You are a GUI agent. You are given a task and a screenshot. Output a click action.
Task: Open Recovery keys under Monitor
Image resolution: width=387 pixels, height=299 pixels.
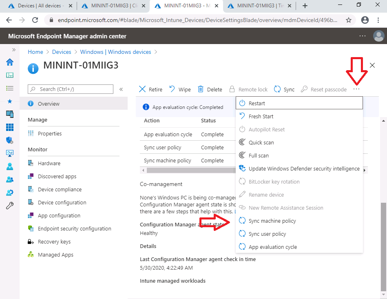click(x=73, y=242)
